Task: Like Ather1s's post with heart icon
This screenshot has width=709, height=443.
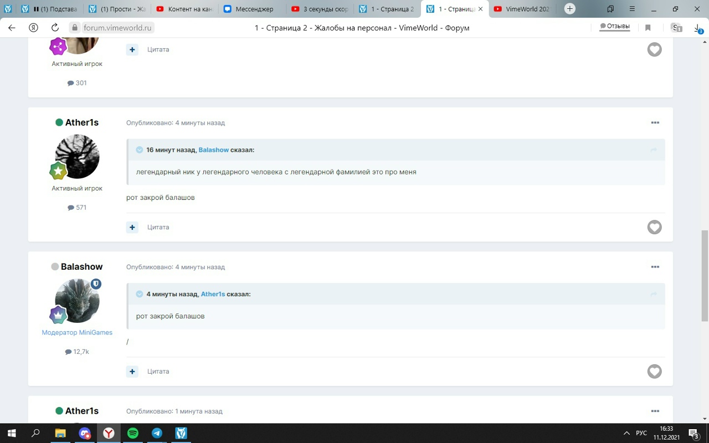Action: pos(654,227)
